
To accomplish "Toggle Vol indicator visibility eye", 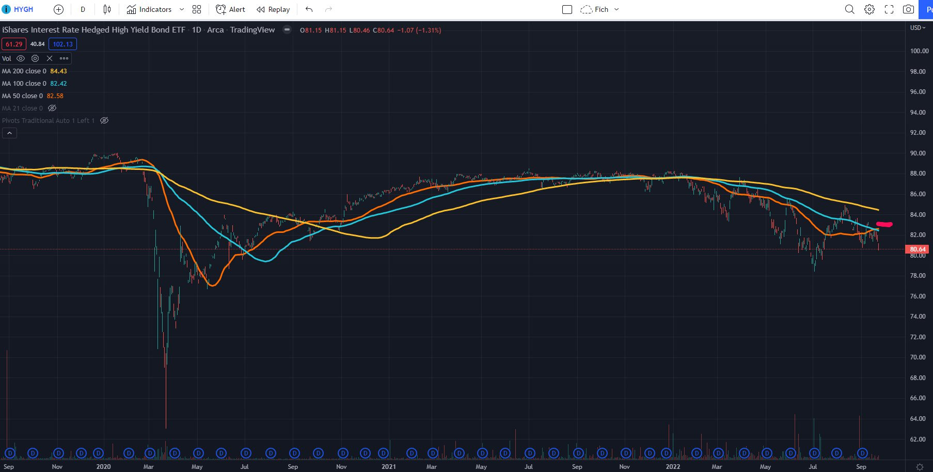I will [x=21, y=58].
